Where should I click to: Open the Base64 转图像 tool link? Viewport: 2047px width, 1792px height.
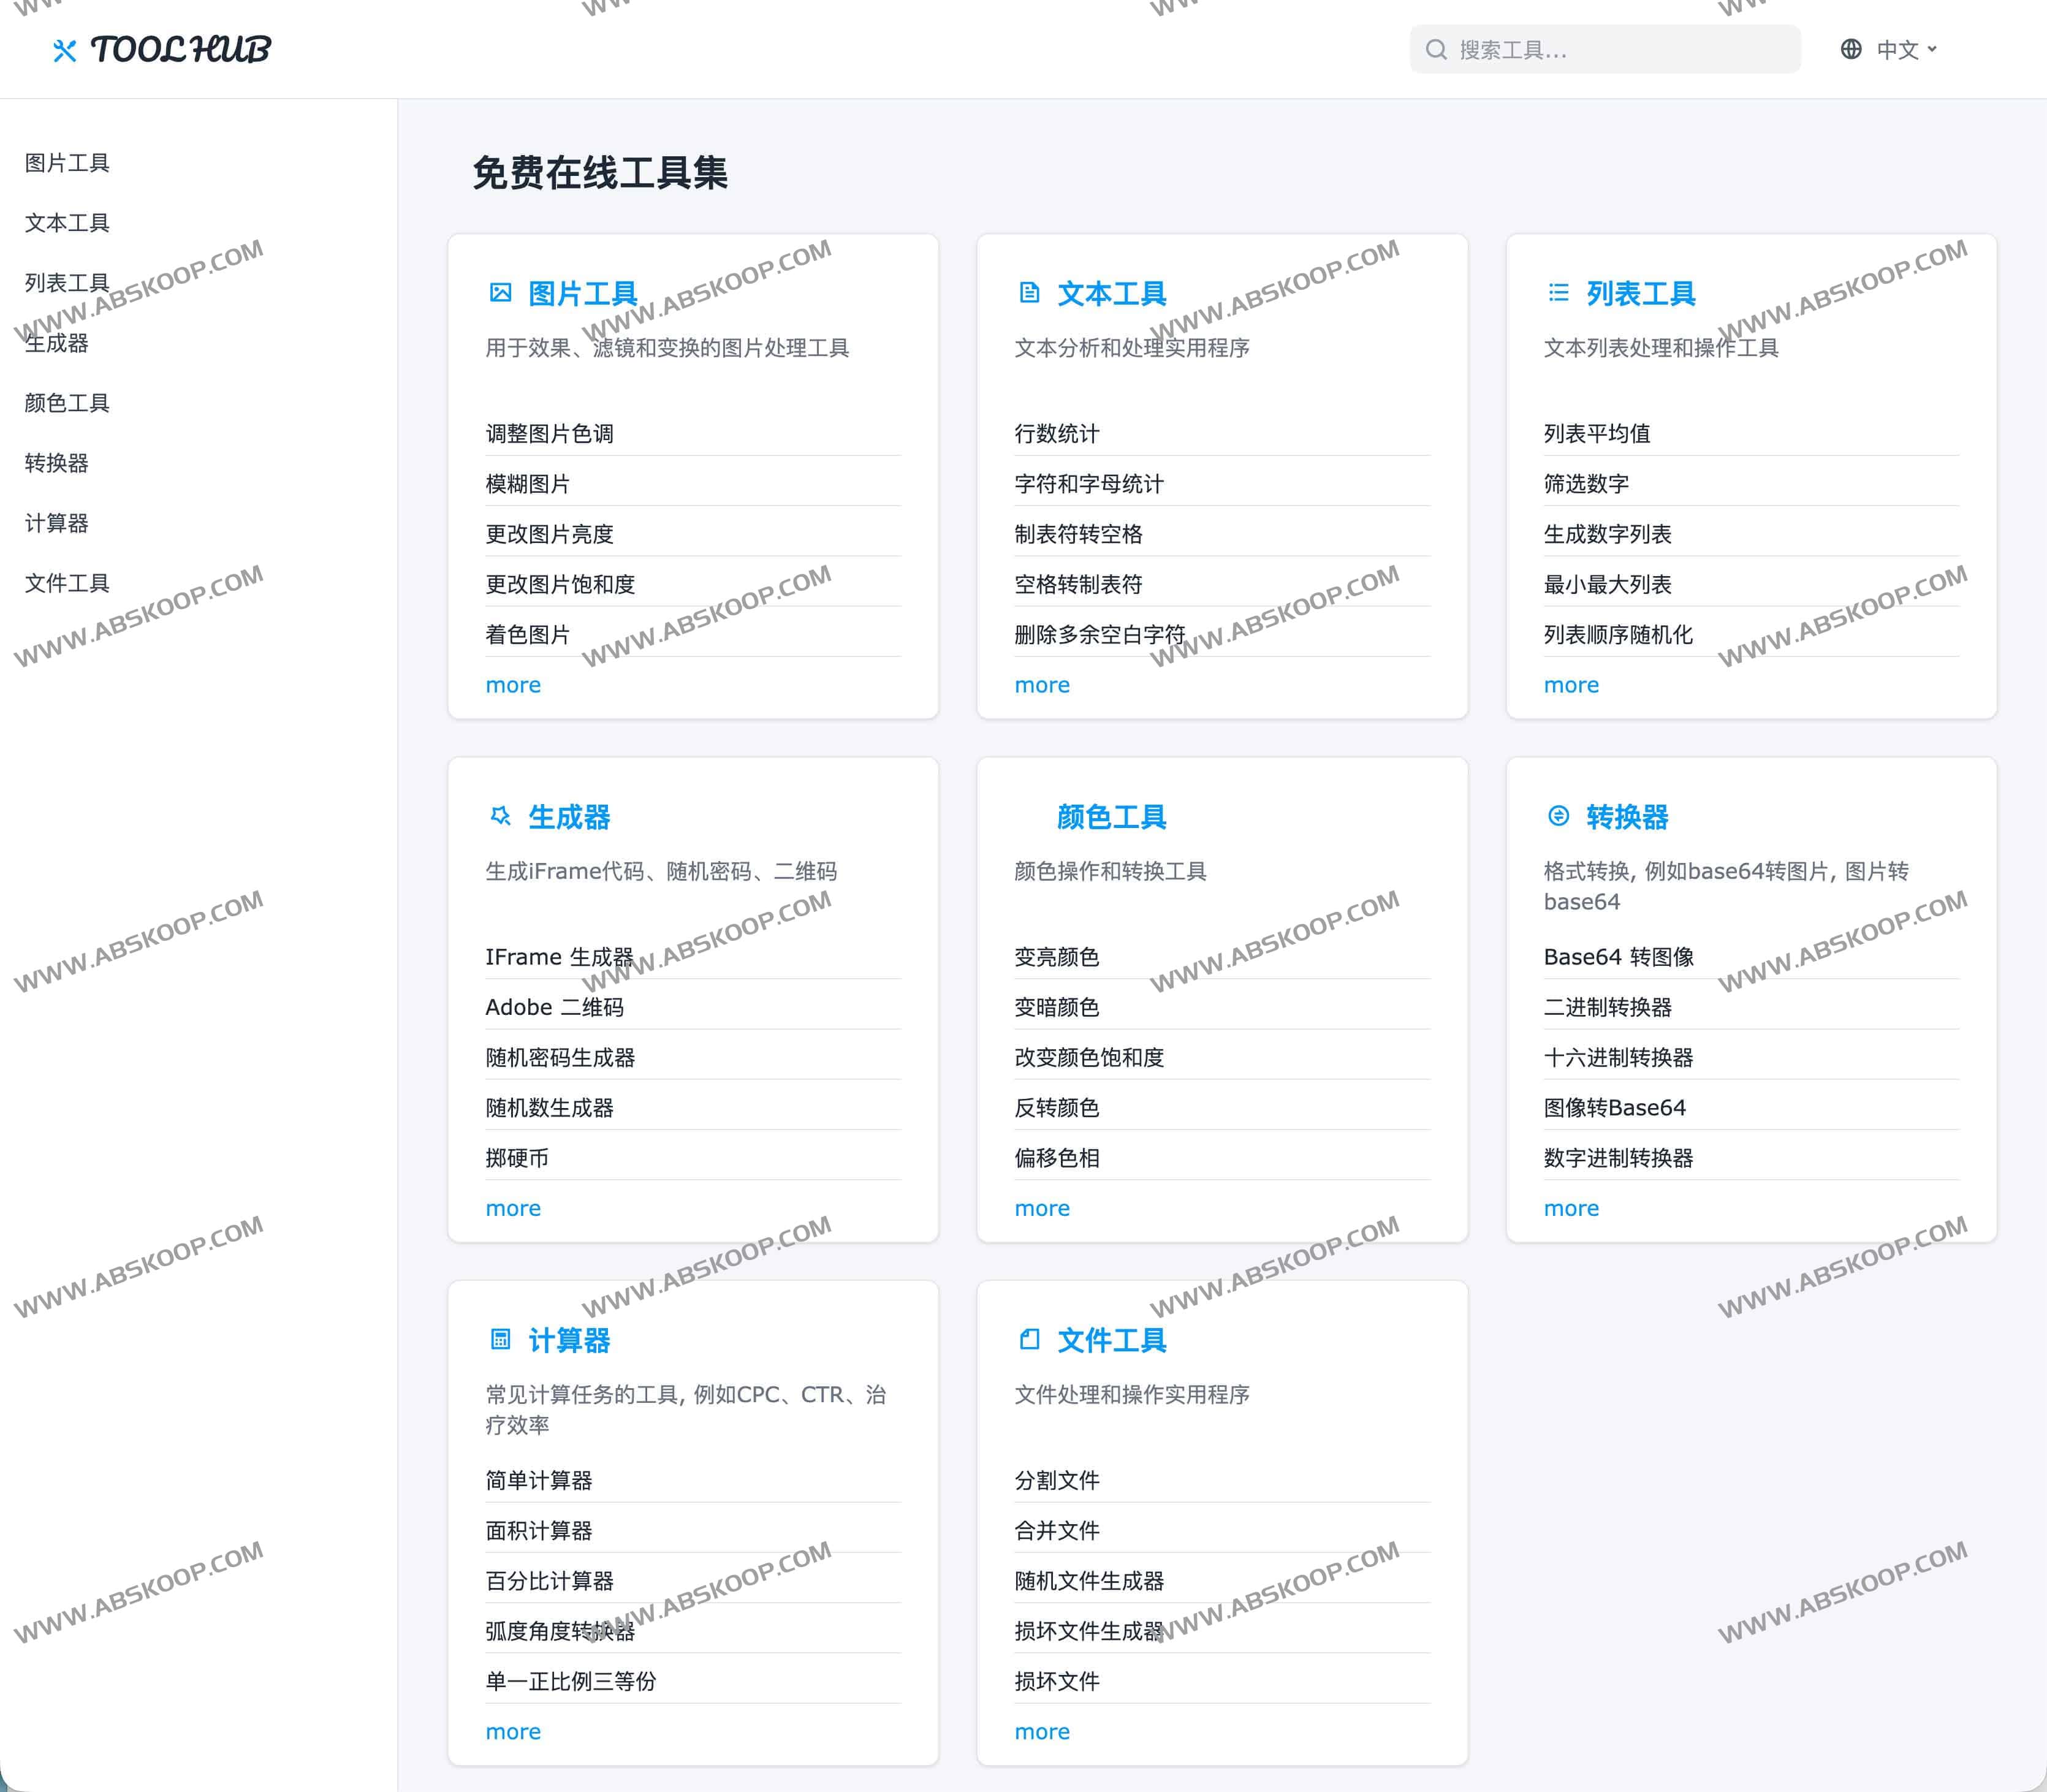click(1618, 957)
